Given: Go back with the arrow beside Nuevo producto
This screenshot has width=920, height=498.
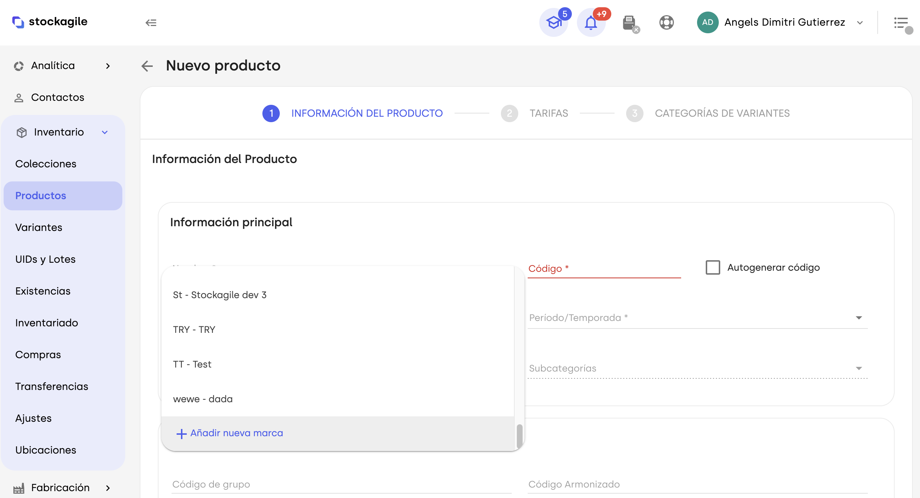Looking at the screenshot, I should coord(147,66).
